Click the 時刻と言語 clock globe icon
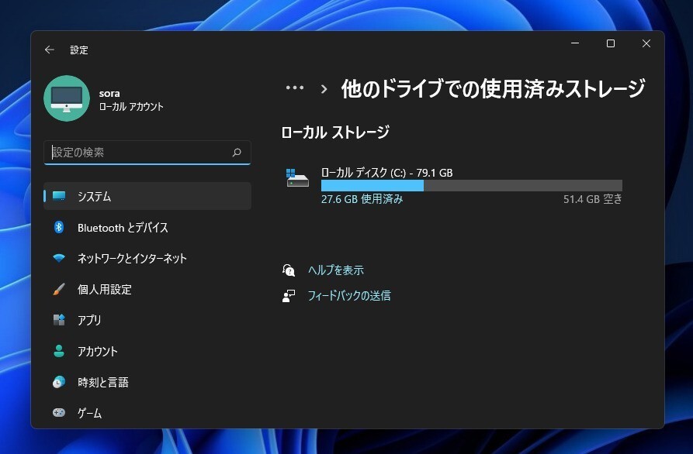This screenshot has width=693, height=454. pyautogui.click(x=59, y=382)
